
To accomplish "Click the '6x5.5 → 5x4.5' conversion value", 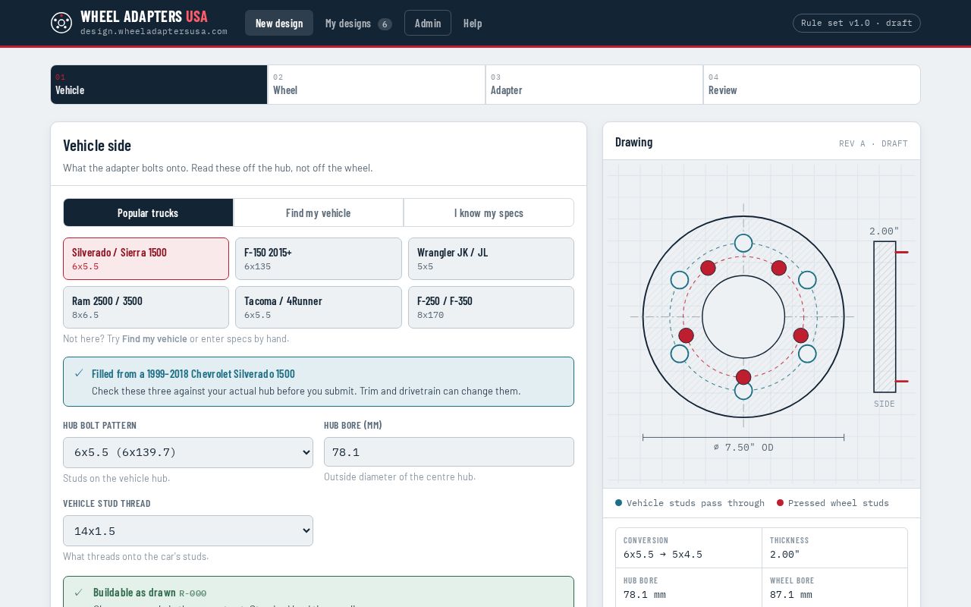I will pos(663,555).
